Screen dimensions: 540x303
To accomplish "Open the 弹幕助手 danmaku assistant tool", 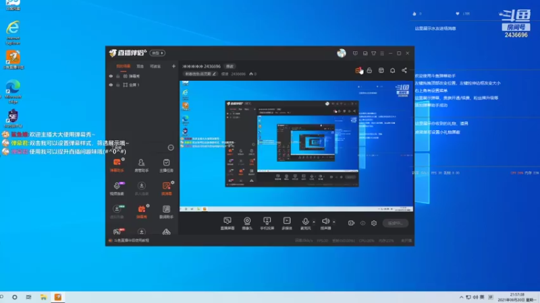I will (x=117, y=165).
